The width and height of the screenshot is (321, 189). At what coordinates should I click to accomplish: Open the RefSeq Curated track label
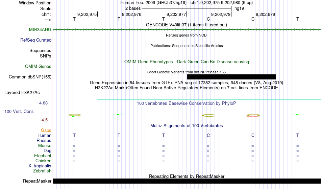tap(36, 40)
